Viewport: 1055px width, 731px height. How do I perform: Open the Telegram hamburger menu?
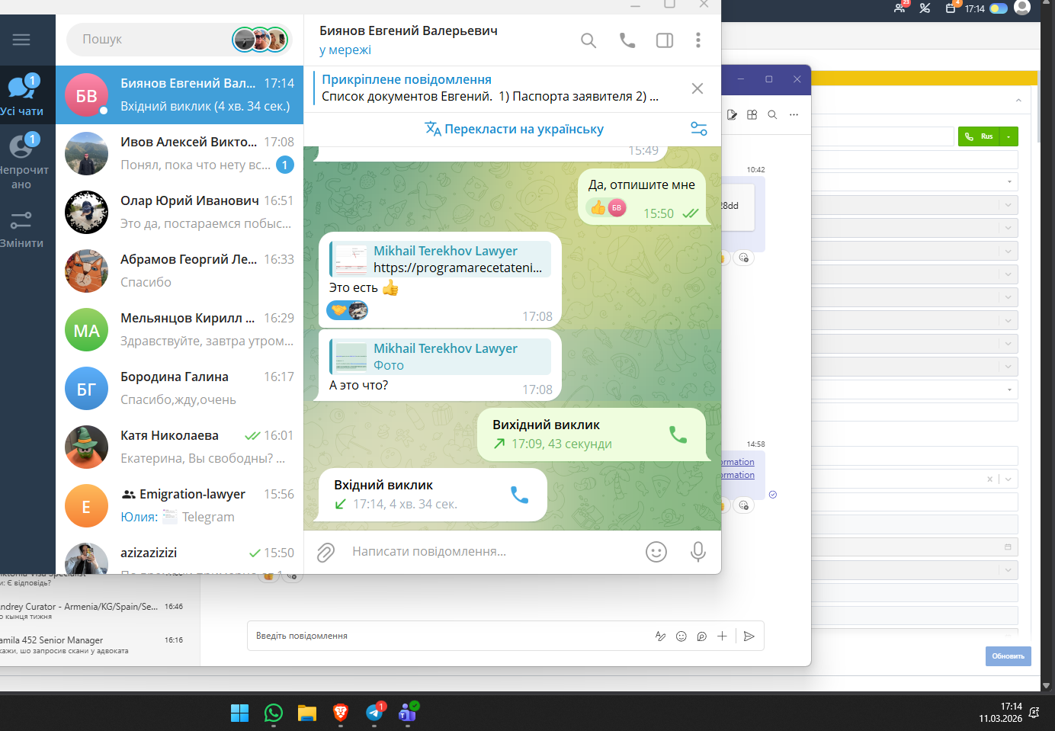pos(21,40)
